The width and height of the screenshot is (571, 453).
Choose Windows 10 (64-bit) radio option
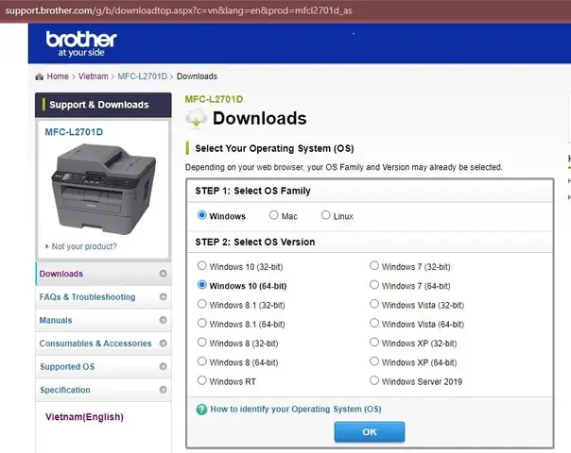[201, 285]
